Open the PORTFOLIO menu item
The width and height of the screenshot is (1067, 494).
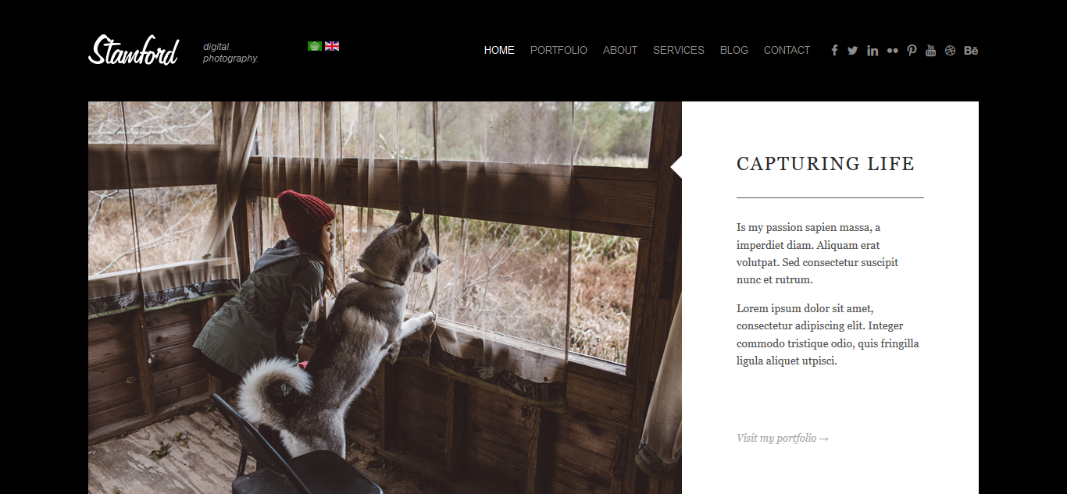click(558, 50)
